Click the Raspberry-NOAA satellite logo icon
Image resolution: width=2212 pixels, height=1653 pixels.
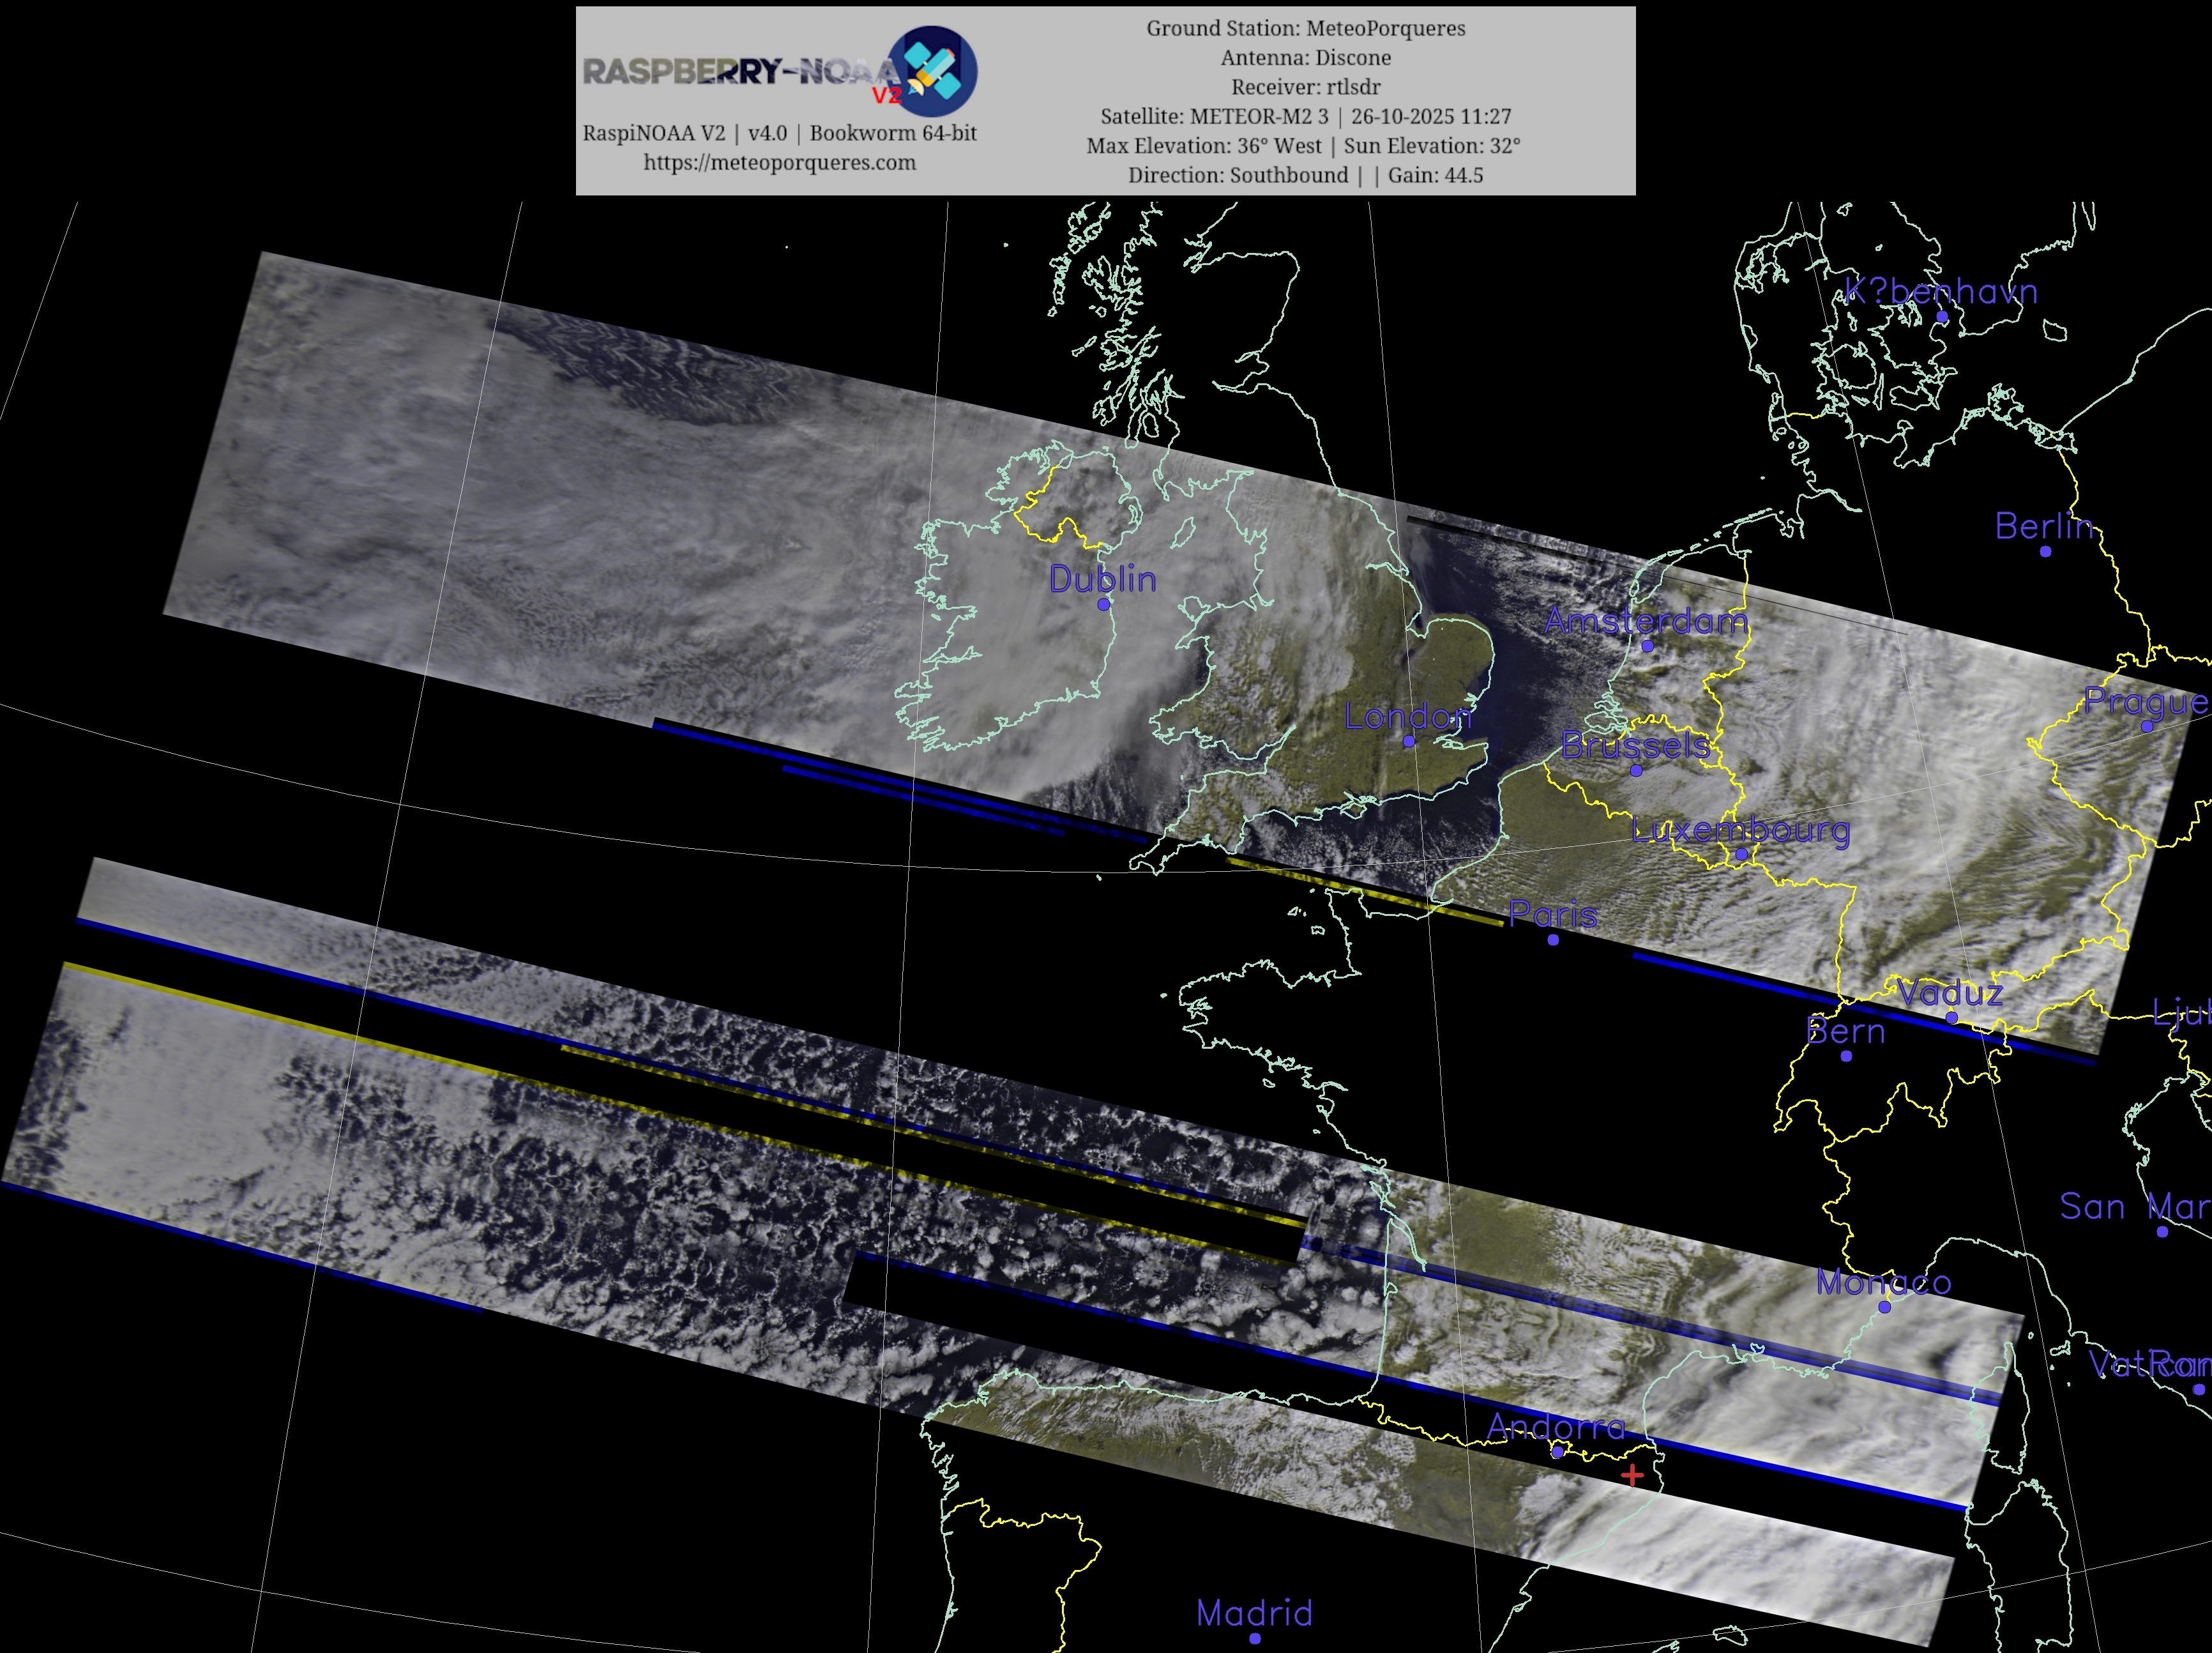tap(932, 71)
